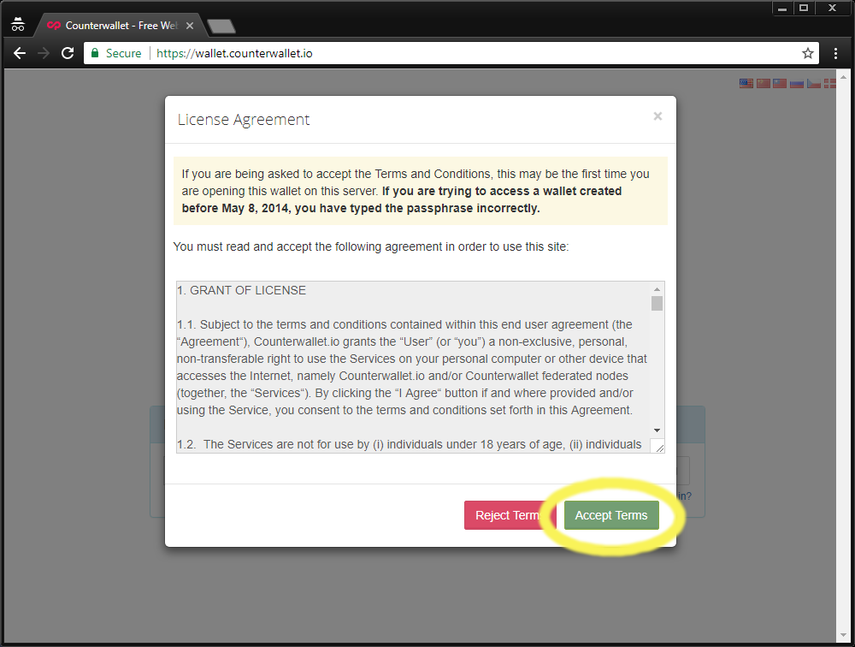Click the license text scrollbar thumb
Screen dimensions: 855x647
pos(657,303)
